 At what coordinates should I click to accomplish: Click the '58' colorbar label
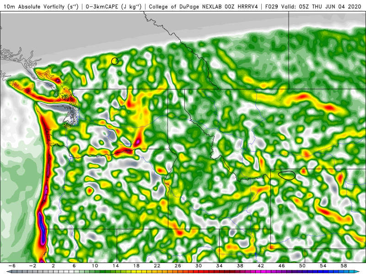point(344,266)
